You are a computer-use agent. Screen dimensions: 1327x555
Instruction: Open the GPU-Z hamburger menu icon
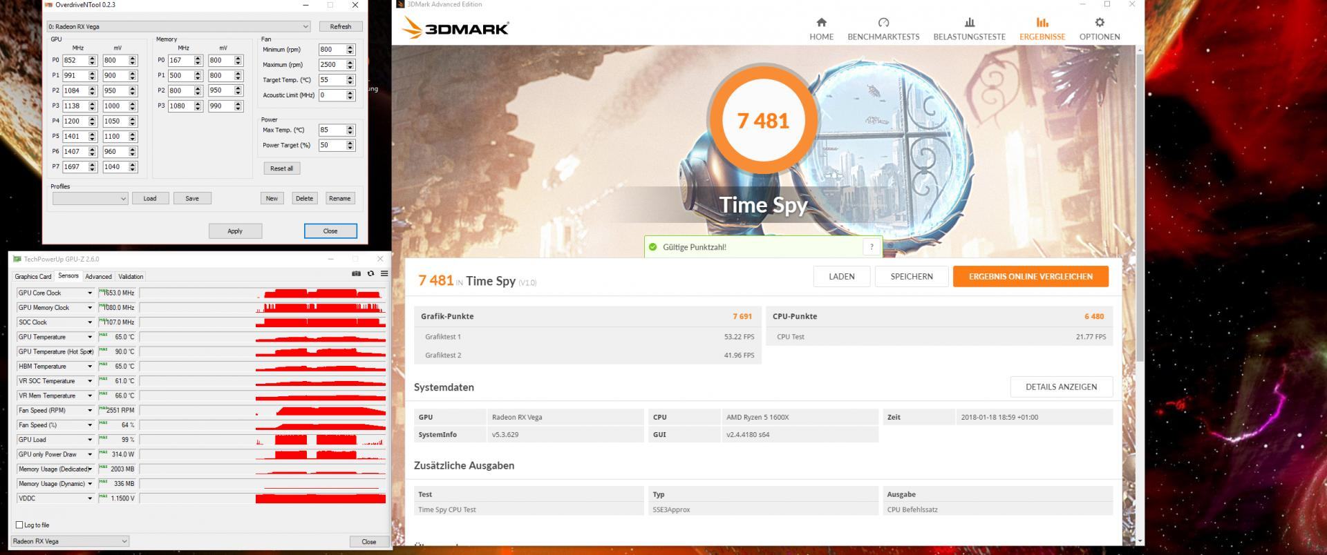(384, 273)
